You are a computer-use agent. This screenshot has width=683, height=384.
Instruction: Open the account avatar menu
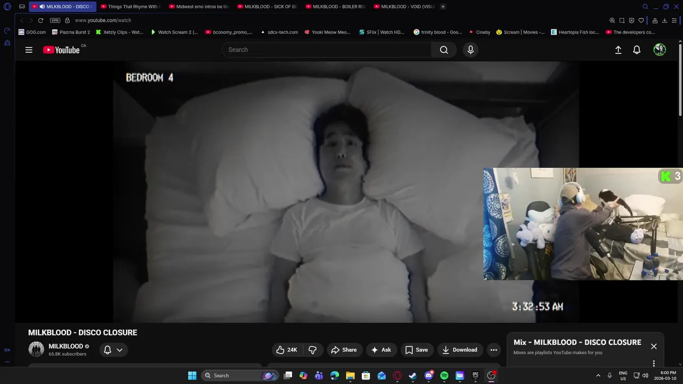pos(660,50)
